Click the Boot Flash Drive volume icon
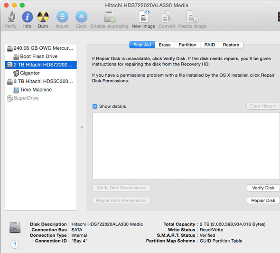 [x=16, y=57]
